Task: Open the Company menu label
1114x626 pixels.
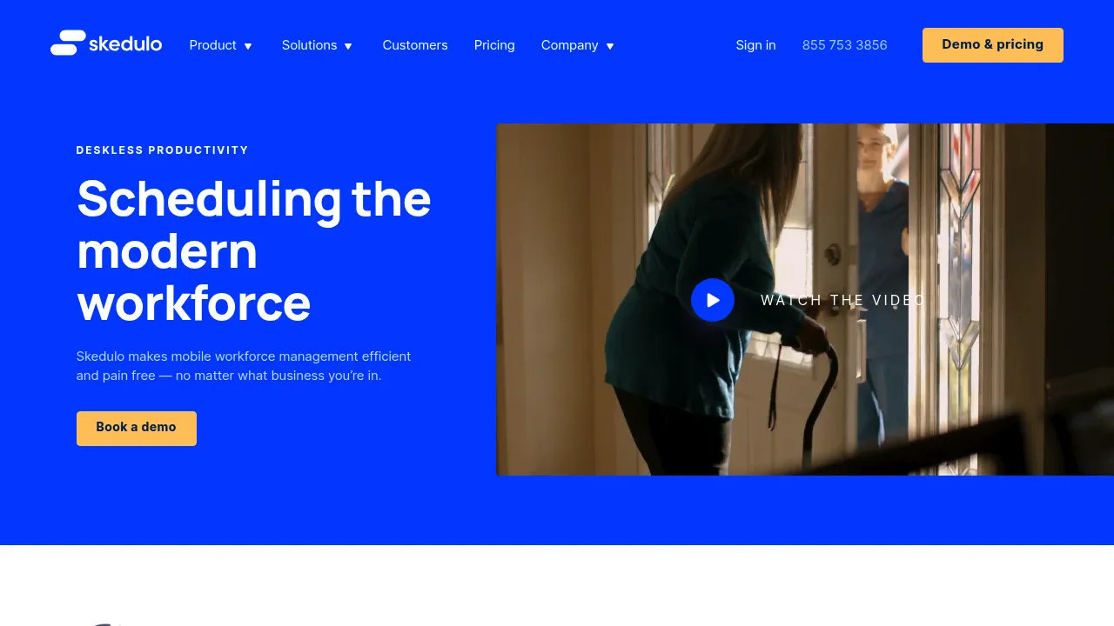Action: point(570,45)
